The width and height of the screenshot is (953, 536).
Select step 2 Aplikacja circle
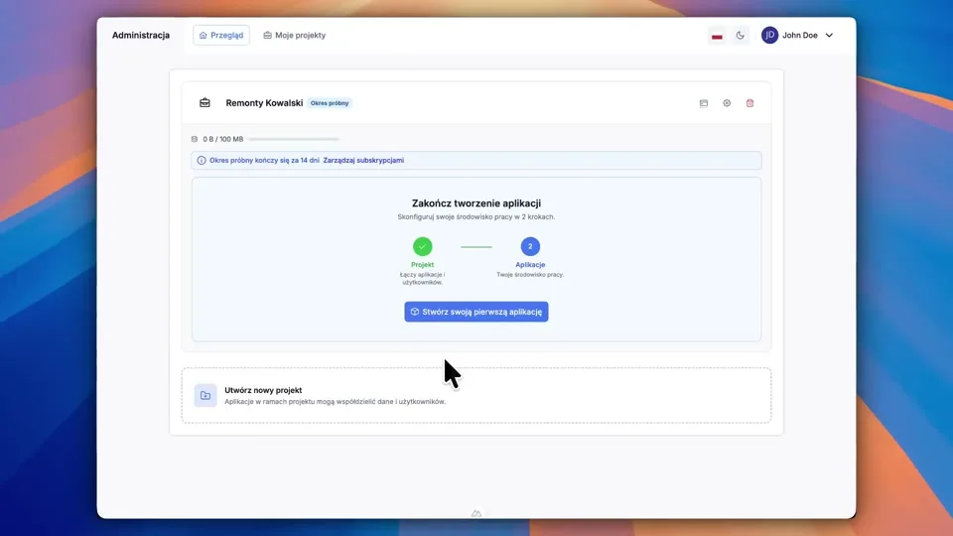click(x=530, y=246)
